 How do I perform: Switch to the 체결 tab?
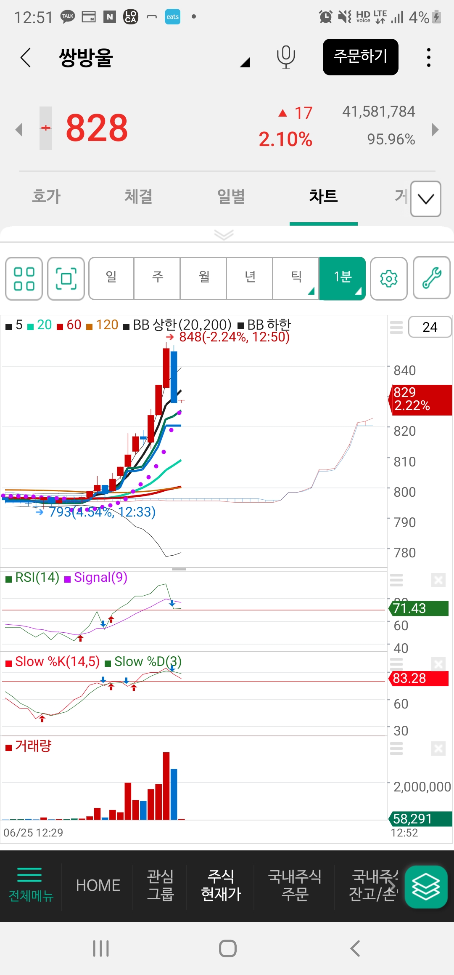coord(138,196)
